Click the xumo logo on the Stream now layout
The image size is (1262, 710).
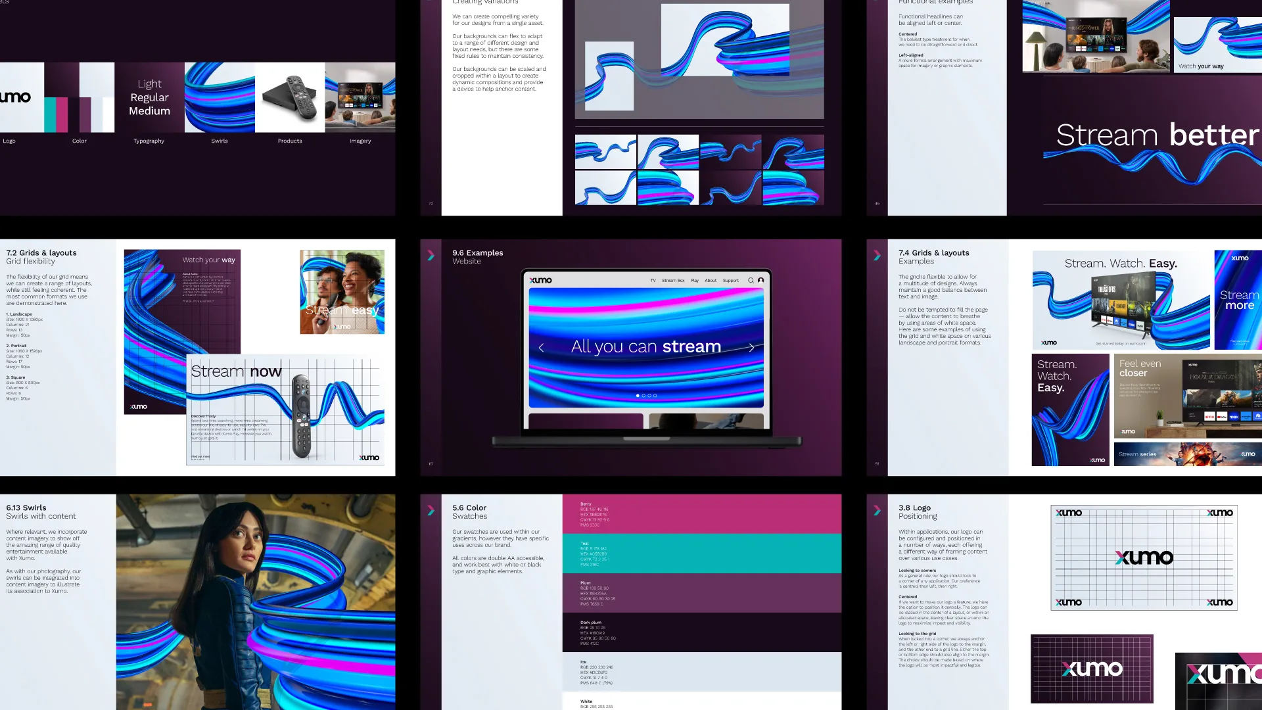369,458
